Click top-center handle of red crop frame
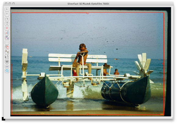The width and height of the screenshot is (177, 124). pyautogui.click(x=88, y=13)
